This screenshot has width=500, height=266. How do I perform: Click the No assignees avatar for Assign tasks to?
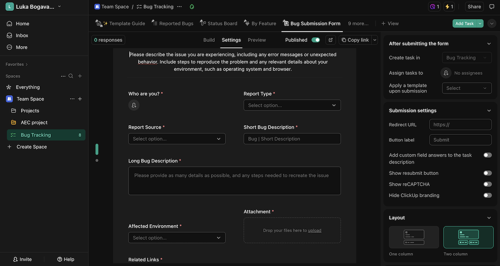tap(446, 72)
